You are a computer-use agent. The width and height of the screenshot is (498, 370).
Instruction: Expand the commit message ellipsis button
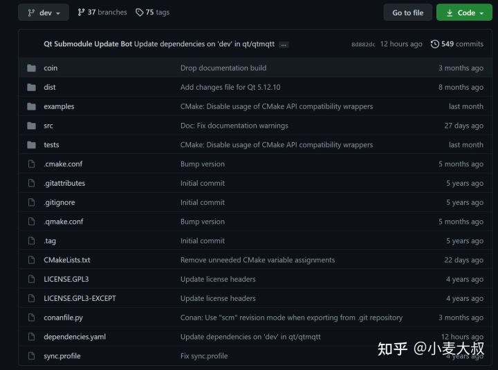pyautogui.click(x=284, y=45)
